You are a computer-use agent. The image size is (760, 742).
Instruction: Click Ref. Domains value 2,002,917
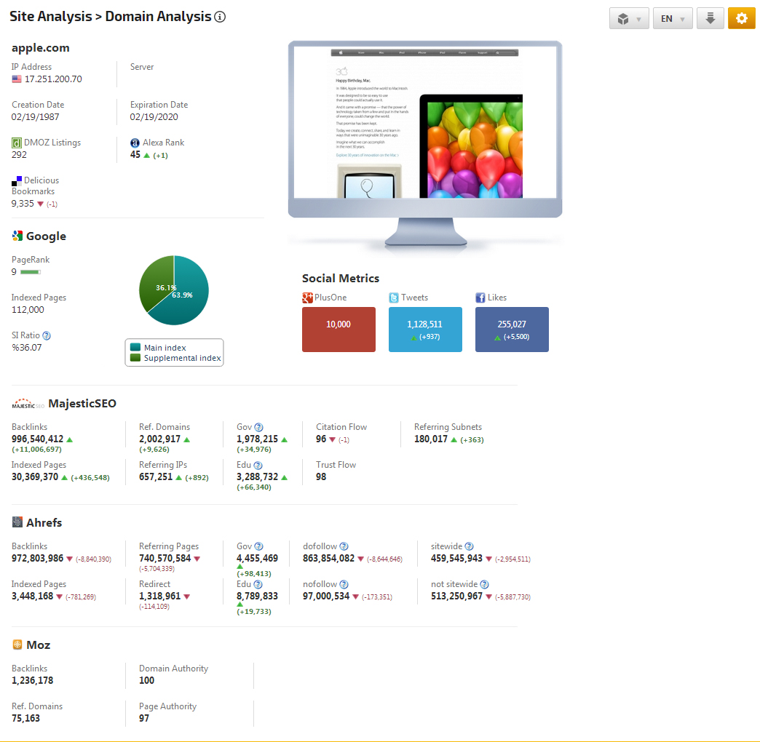coord(159,439)
